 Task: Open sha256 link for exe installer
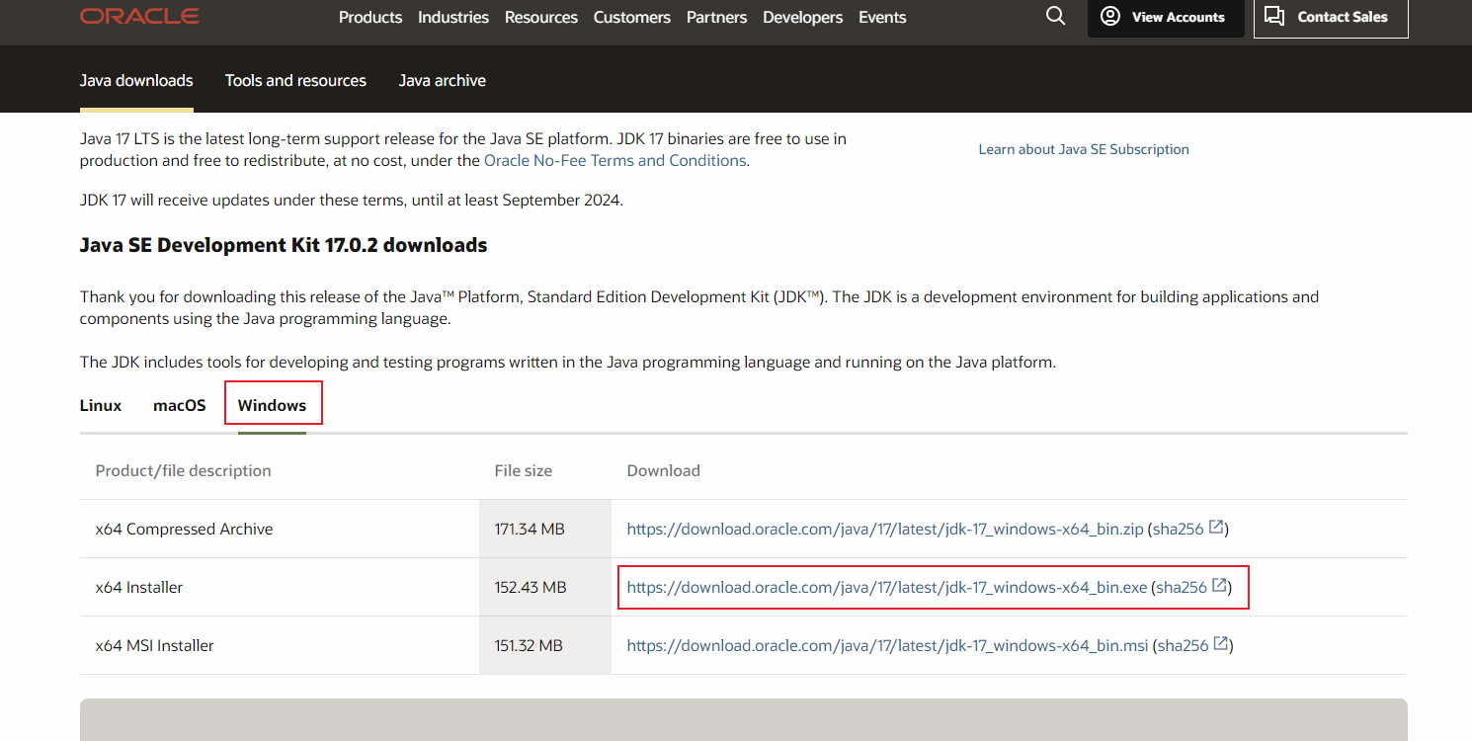coord(1182,587)
